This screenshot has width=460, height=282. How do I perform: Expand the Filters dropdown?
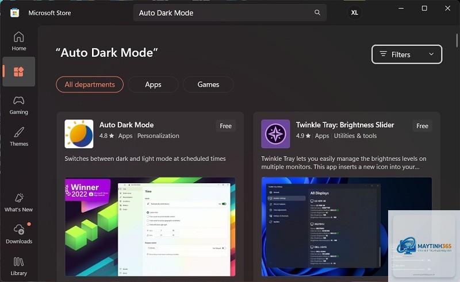click(x=407, y=54)
